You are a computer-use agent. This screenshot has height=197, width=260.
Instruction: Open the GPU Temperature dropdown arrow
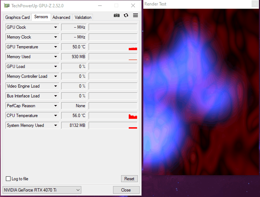55,47
